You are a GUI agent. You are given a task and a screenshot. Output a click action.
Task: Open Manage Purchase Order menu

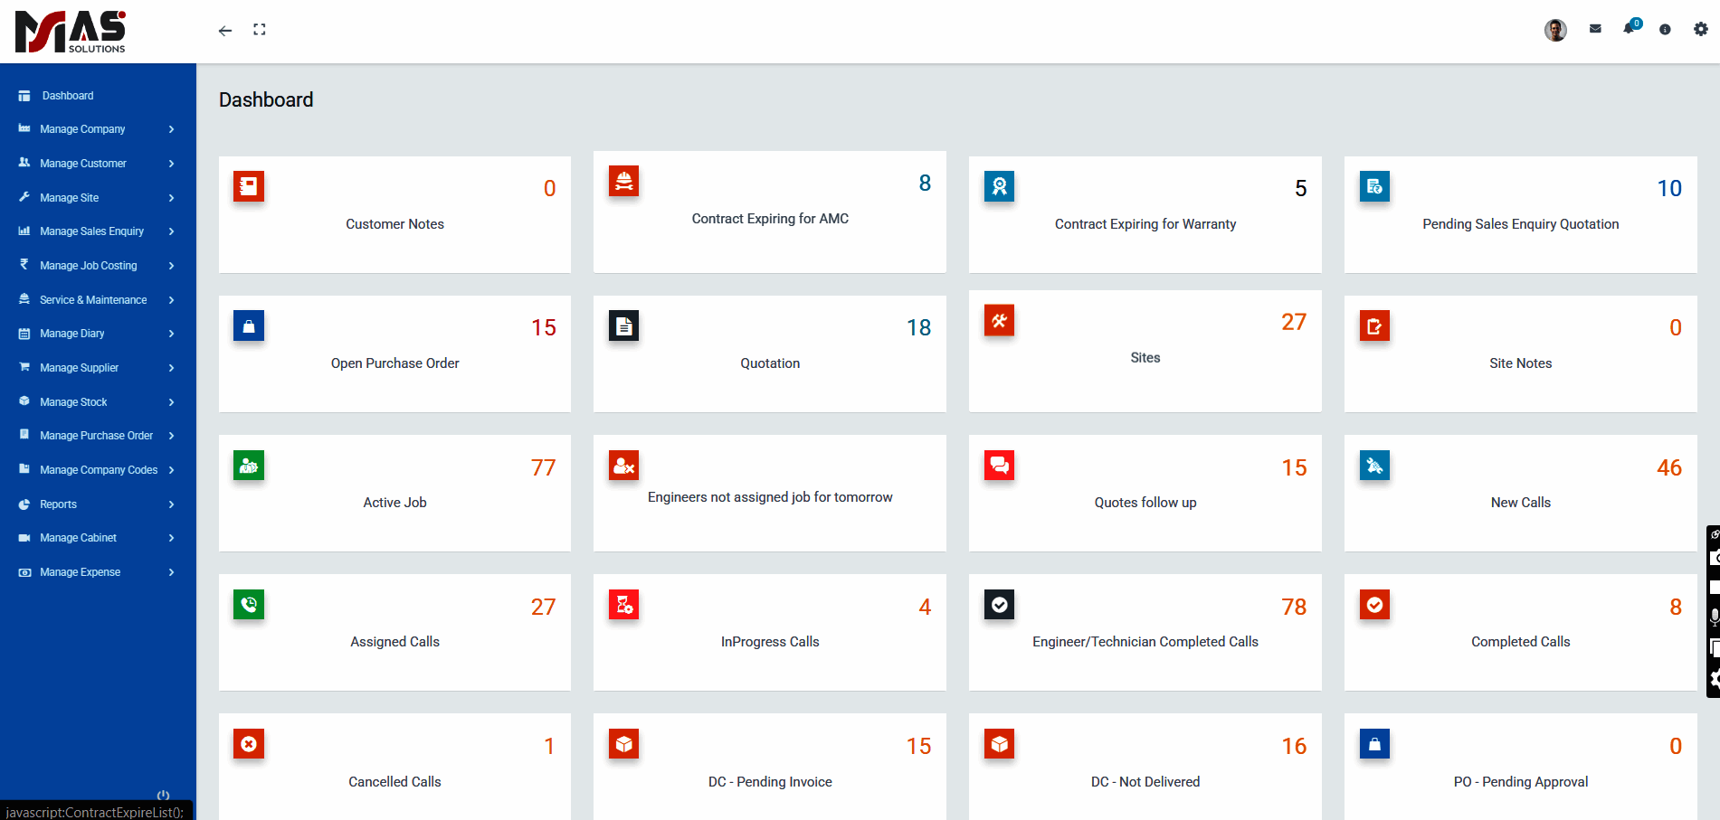98,436
